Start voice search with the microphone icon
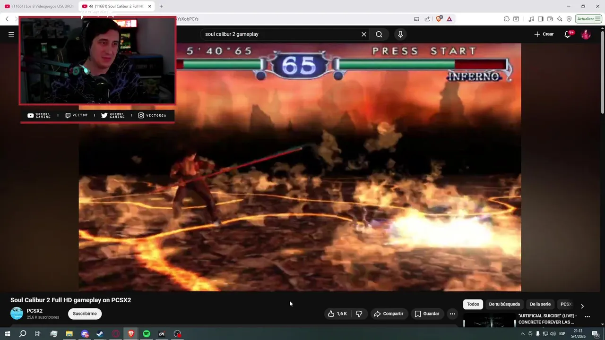The height and width of the screenshot is (340, 605). pos(400,34)
